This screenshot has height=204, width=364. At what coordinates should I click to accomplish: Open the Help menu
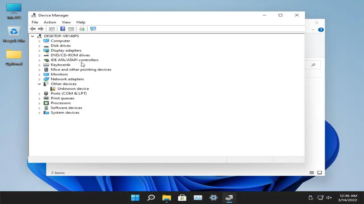coord(81,22)
